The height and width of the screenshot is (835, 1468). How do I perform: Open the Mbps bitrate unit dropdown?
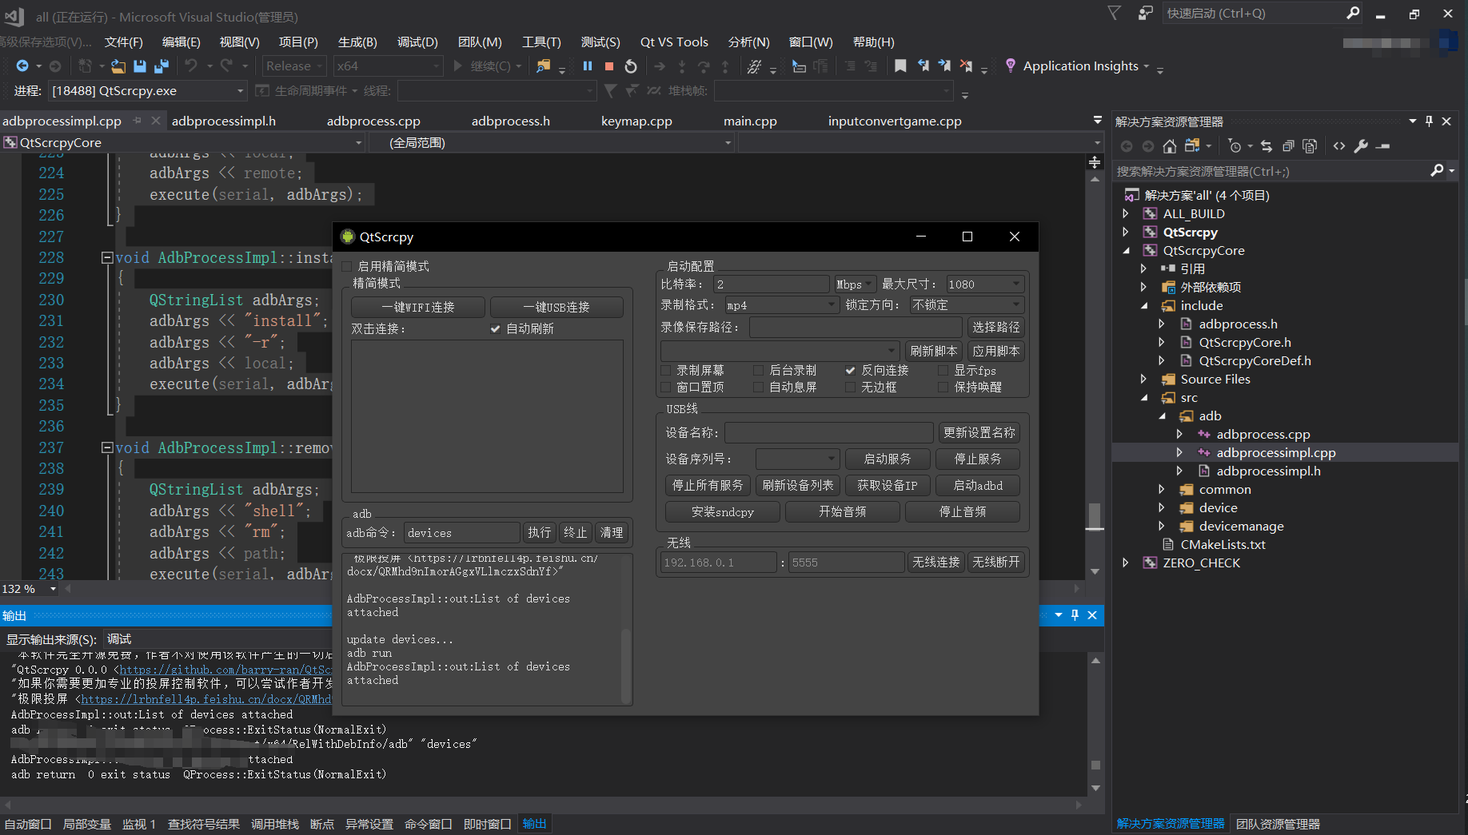coord(855,284)
